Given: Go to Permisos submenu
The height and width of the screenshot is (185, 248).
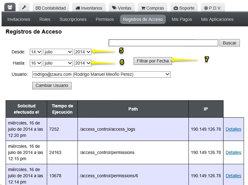Looking at the screenshot, I should pyautogui.click(x=105, y=19).
